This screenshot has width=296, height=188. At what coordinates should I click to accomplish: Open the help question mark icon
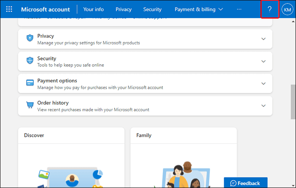(x=270, y=9)
